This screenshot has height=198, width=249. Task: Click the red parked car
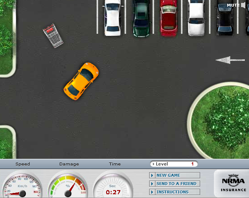click(169, 18)
